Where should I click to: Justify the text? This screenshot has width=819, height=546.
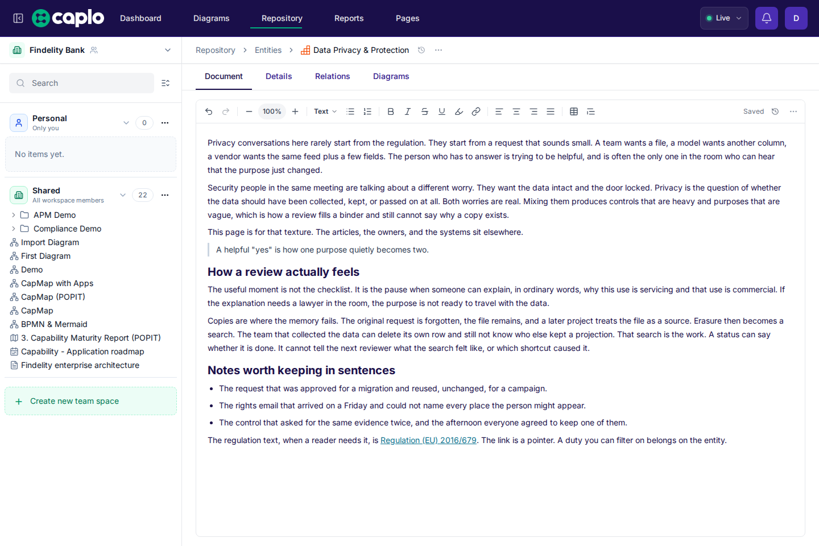coord(551,111)
